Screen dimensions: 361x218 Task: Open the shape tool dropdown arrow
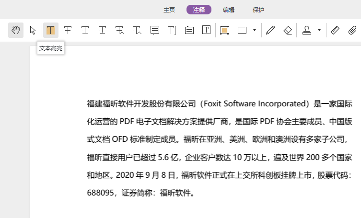coord(255,30)
